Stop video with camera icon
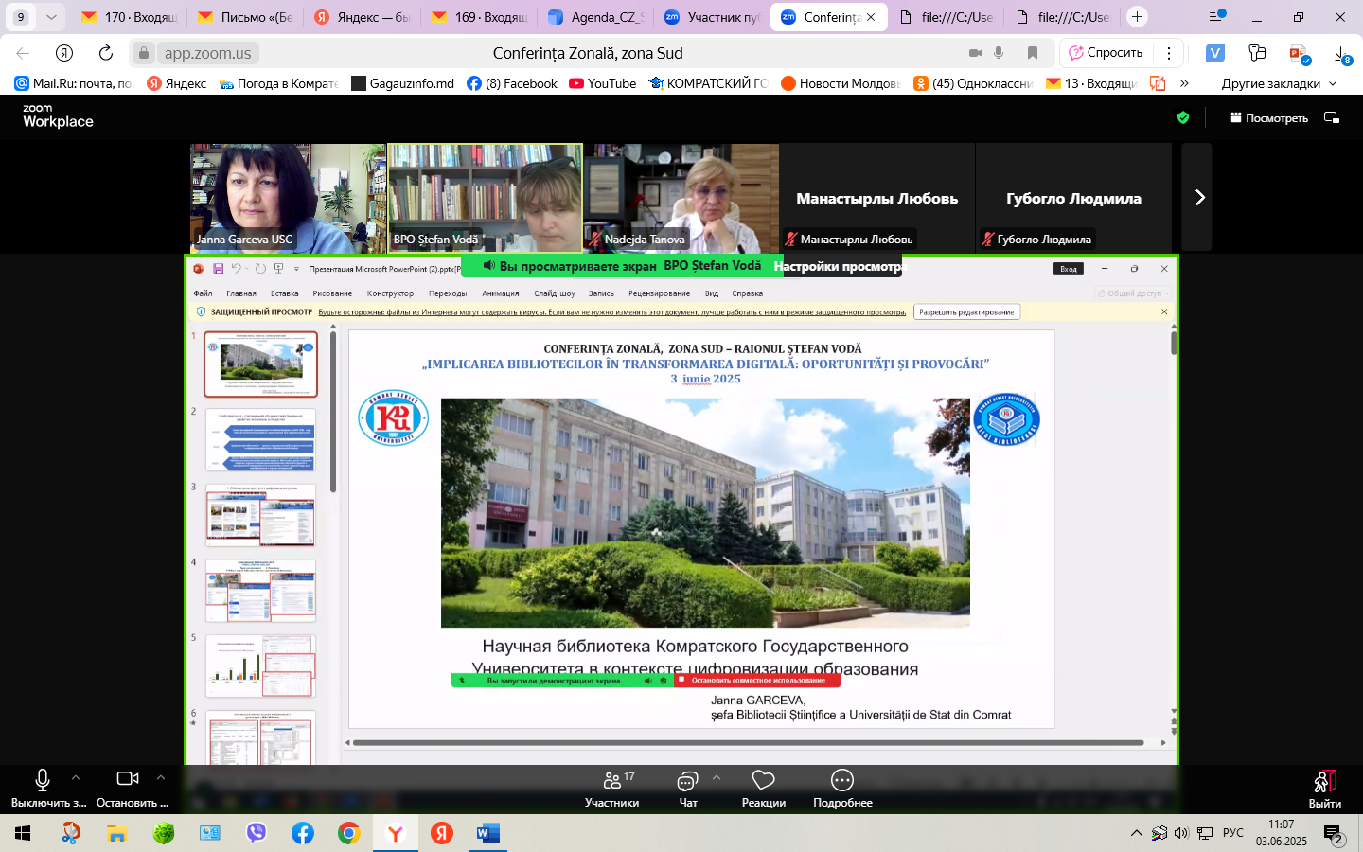Screen dimensions: 1363x852 [x=128, y=778]
